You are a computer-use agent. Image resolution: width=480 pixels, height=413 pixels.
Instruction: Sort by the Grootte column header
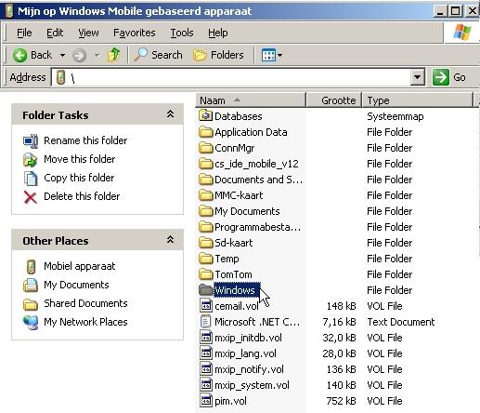334,100
